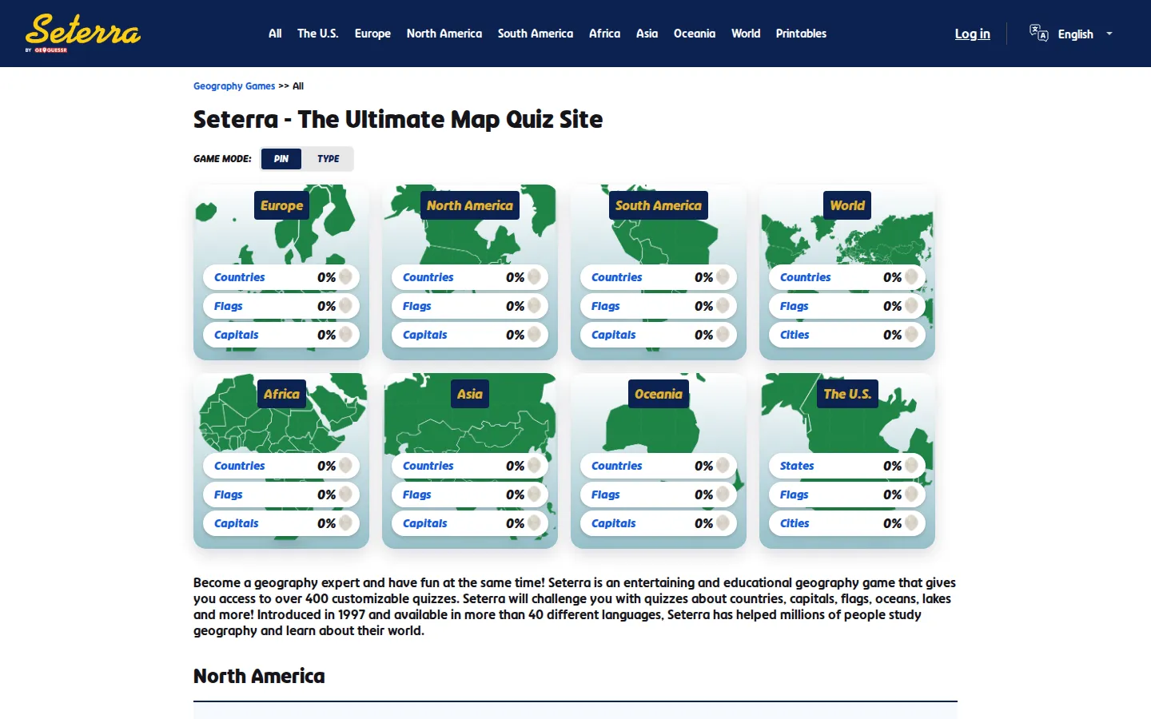Open The U.S. card title
The image size is (1151, 719).
pyautogui.click(x=847, y=394)
